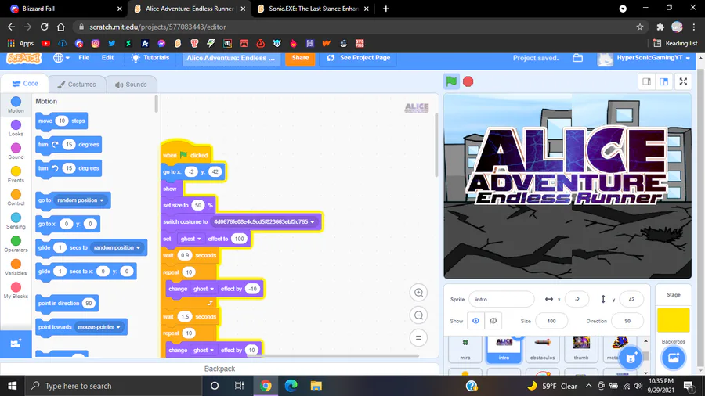Select the 'thumb' sprite thumbnail

point(581,349)
